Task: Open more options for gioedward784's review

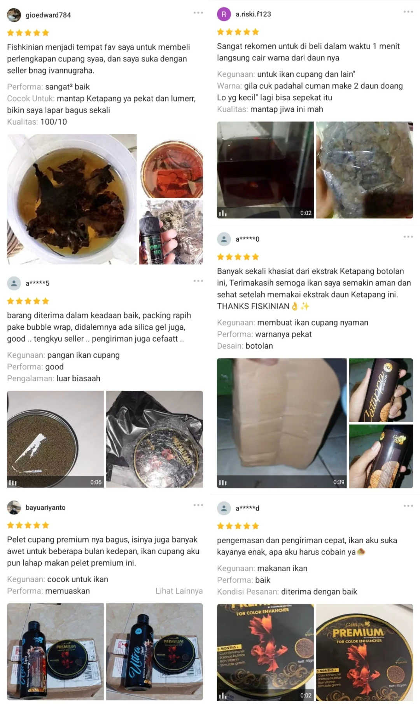Action: 198,13
